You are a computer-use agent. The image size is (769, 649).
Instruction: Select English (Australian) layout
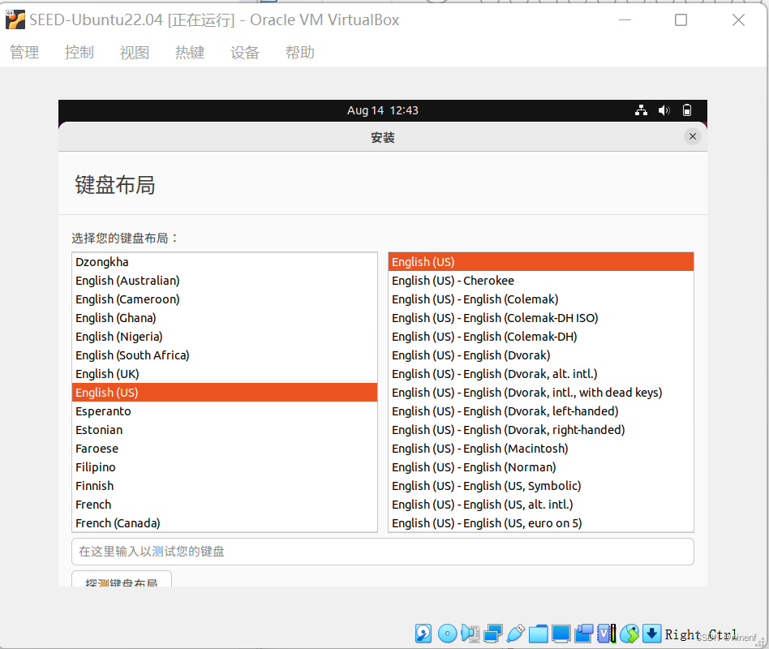click(225, 281)
